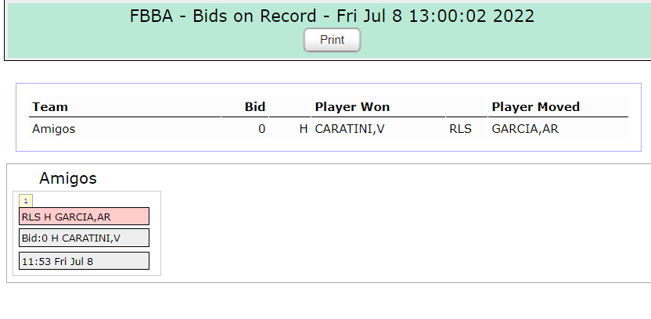The height and width of the screenshot is (319, 651).
Task: Click the small yellow number 1 badge
Action: pos(26,201)
